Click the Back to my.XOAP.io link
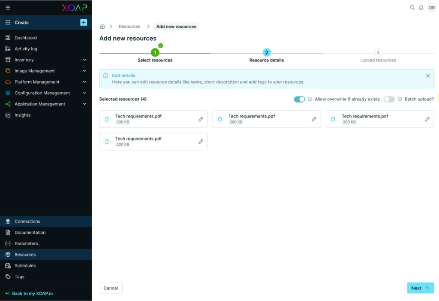 click(x=29, y=293)
